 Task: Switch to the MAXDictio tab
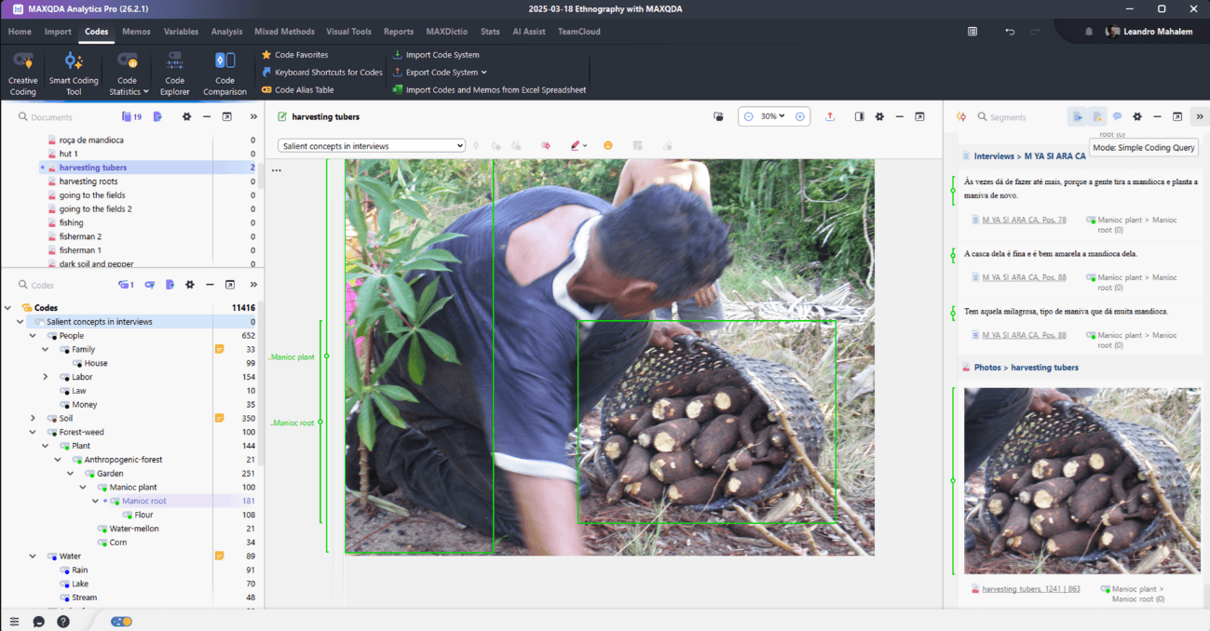[x=447, y=32]
